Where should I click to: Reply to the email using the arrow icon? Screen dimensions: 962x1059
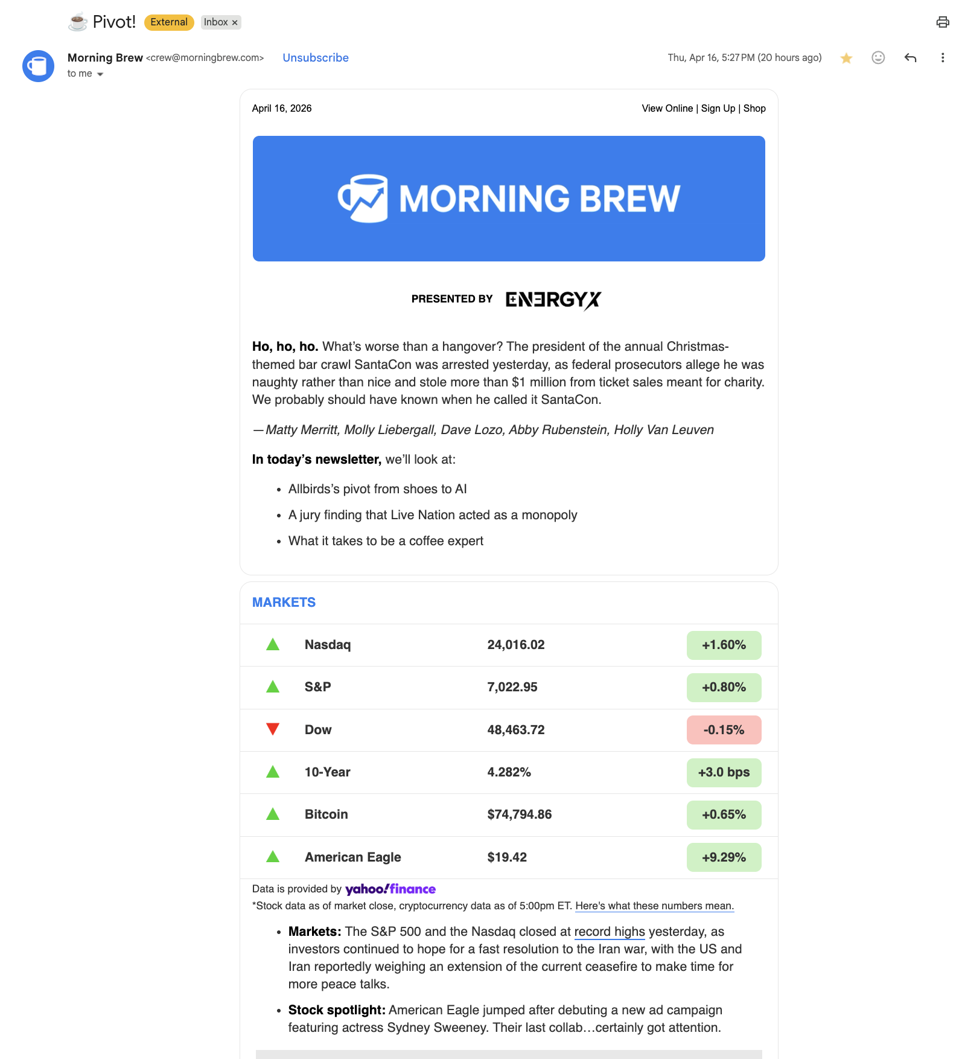pyautogui.click(x=910, y=57)
